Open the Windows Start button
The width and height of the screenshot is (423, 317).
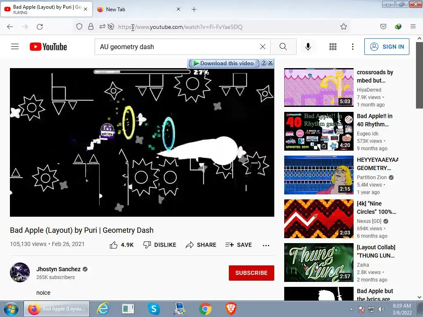(x=11, y=309)
